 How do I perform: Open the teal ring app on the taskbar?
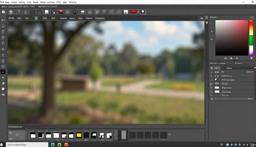[53, 145]
